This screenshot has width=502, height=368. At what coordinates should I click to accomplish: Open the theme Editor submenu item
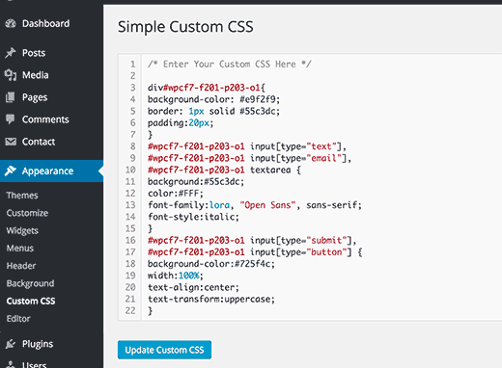coord(18,319)
